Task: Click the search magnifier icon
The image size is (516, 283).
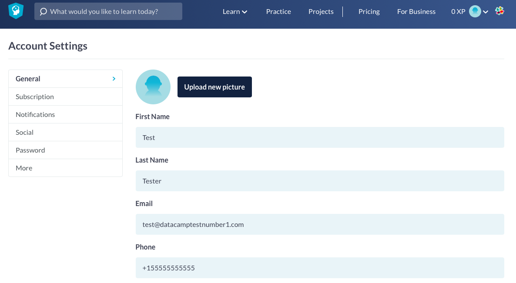Action: 43,12
